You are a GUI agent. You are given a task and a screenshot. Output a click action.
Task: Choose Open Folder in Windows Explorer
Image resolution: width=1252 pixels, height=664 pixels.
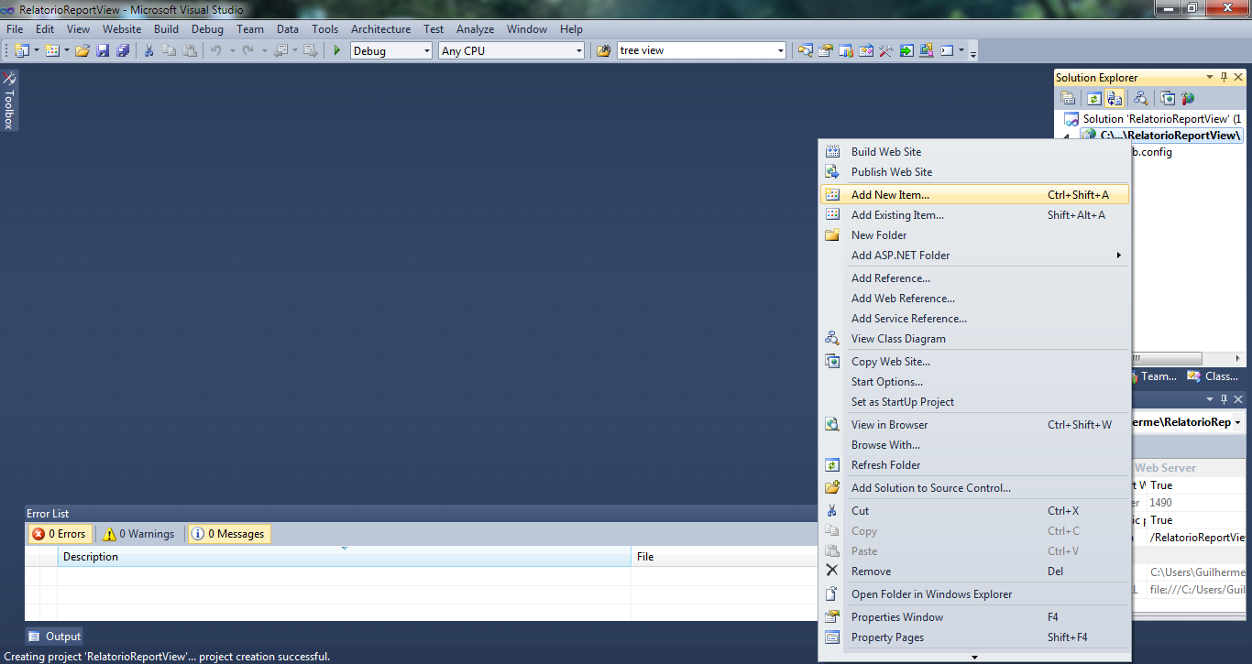point(975,594)
